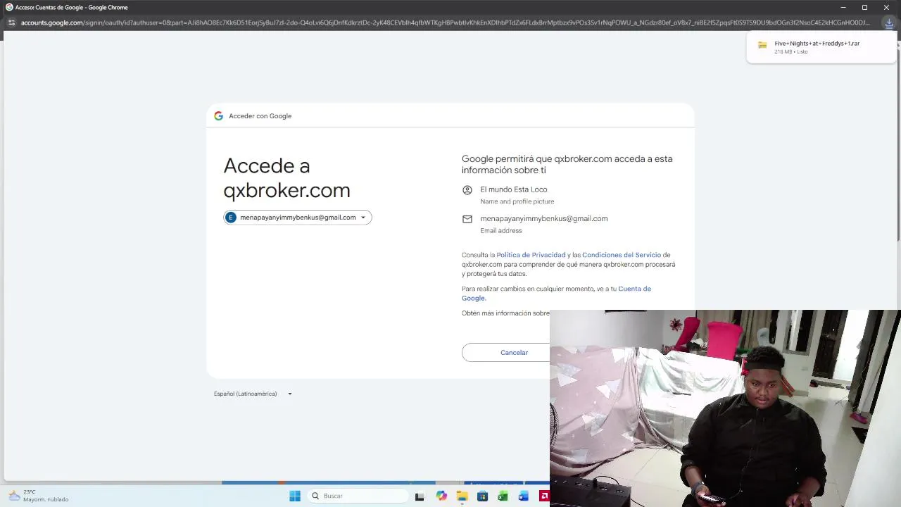Open the site information icon beside URL
This screenshot has height=507, width=901.
coord(11,23)
